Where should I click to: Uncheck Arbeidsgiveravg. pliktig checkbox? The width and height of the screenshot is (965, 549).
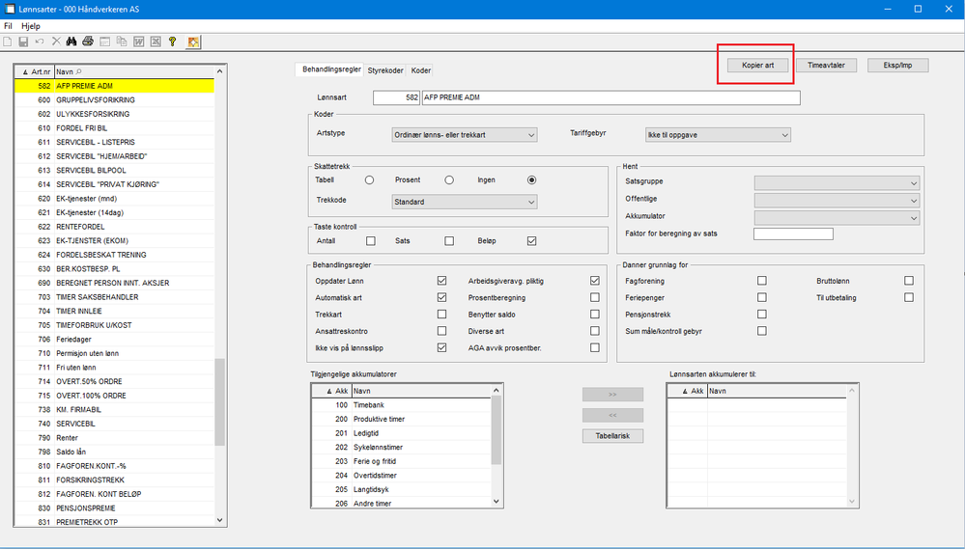point(594,281)
